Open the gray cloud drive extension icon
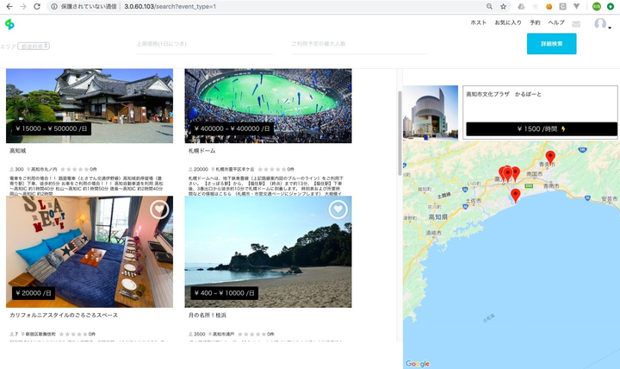This screenshot has width=620, height=369. [x=521, y=6]
